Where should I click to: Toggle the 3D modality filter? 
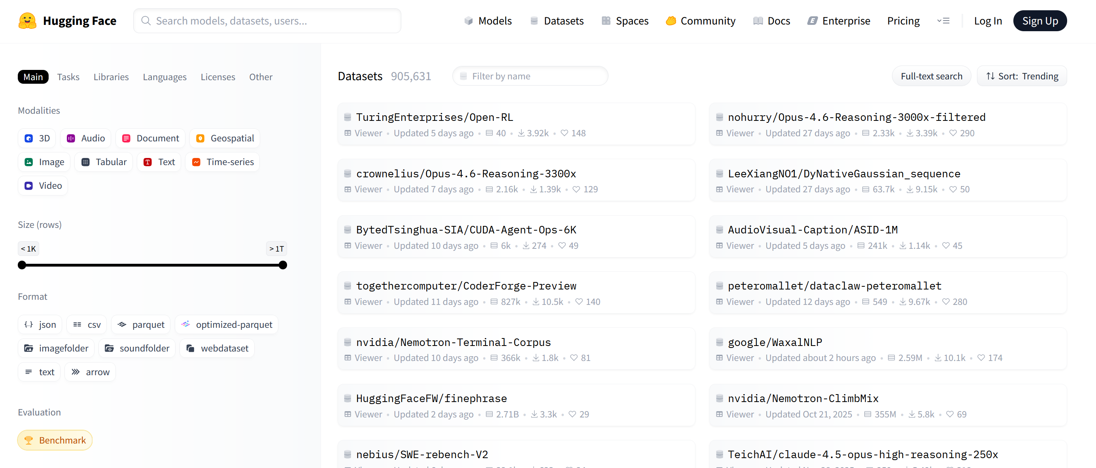pyautogui.click(x=37, y=138)
